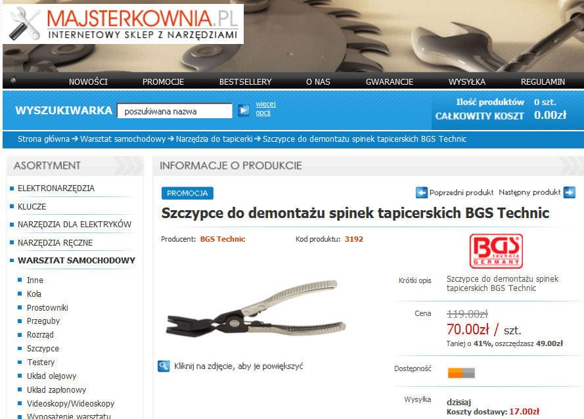Click the next product arrow icon
584x419 pixels.
coord(570,192)
